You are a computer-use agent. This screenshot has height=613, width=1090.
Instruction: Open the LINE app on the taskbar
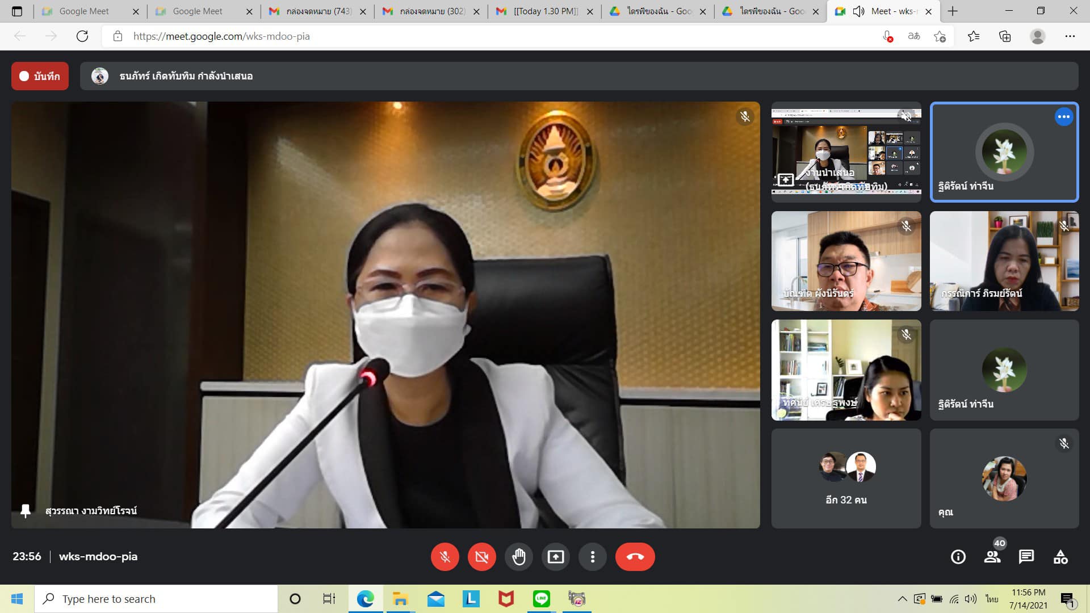click(541, 599)
